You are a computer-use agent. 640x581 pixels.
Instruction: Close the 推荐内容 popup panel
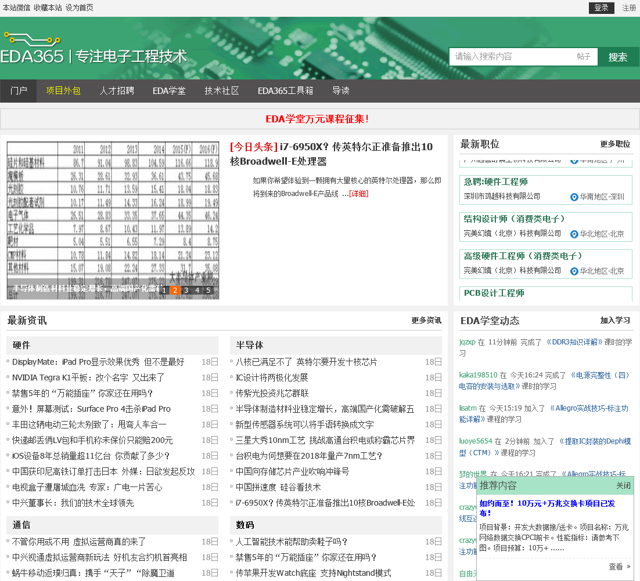click(x=623, y=486)
